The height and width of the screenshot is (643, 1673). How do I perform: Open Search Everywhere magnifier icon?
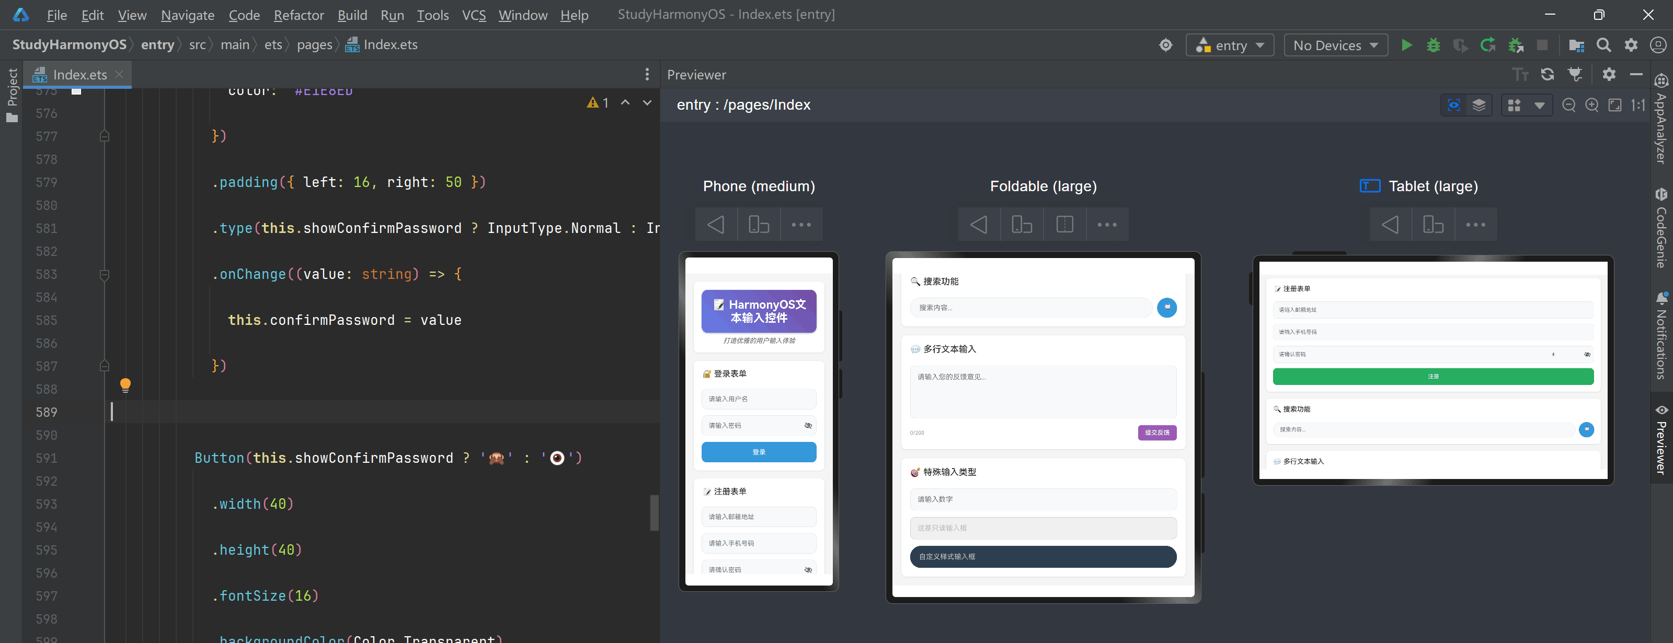[1603, 45]
